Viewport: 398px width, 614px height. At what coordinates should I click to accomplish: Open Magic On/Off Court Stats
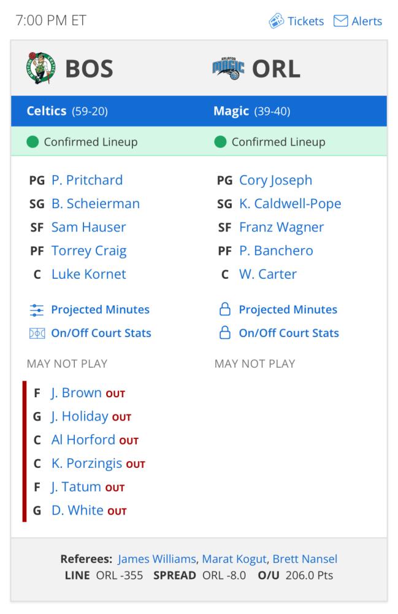289,333
